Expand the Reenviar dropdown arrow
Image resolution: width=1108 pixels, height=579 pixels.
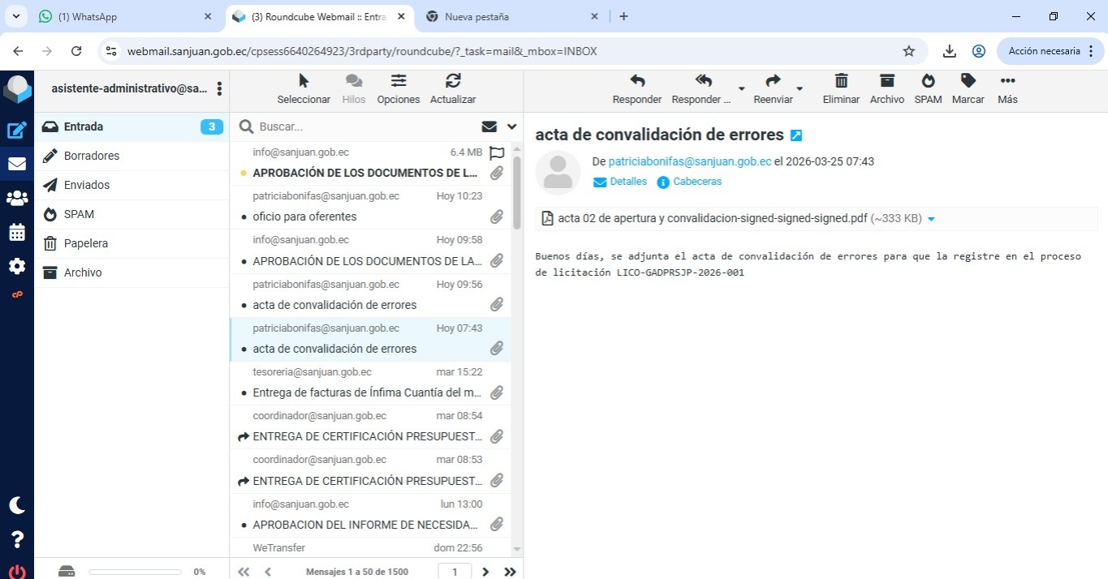pos(800,88)
